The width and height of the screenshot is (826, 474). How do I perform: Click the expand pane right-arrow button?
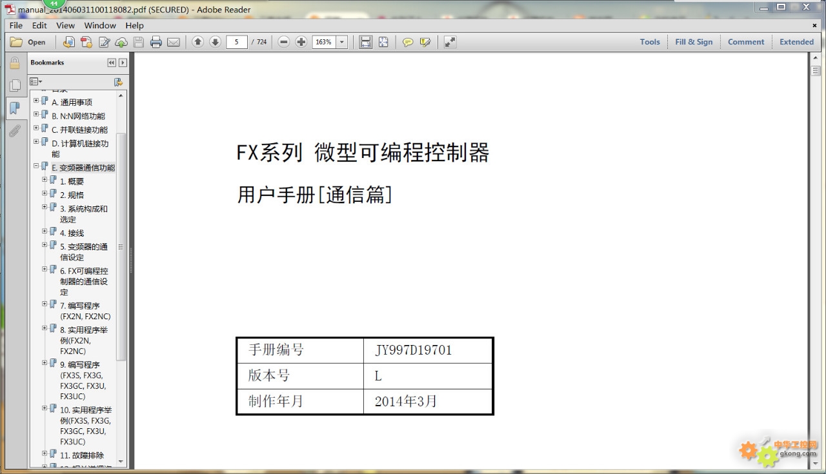pyautogui.click(x=123, y=63)
